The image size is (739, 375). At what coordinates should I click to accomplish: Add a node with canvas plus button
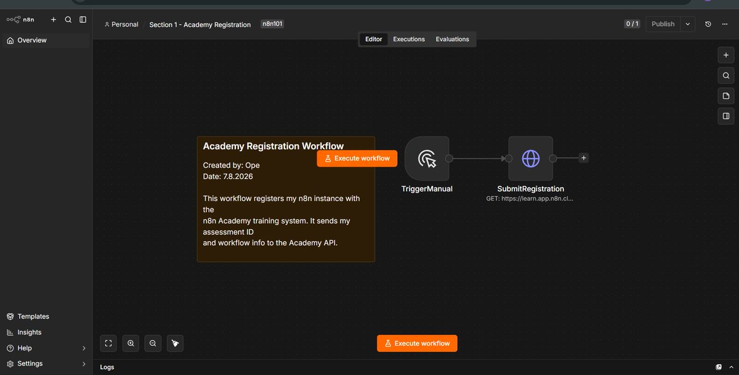pyautogui.click(x=726, y=55)
